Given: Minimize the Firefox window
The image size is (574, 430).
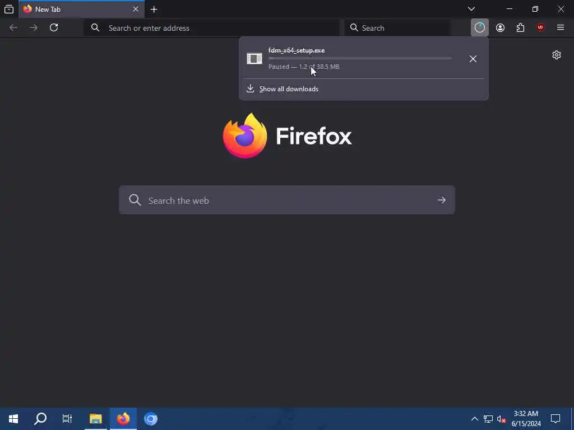Looking at the screenshot, I should click(510, 9).
